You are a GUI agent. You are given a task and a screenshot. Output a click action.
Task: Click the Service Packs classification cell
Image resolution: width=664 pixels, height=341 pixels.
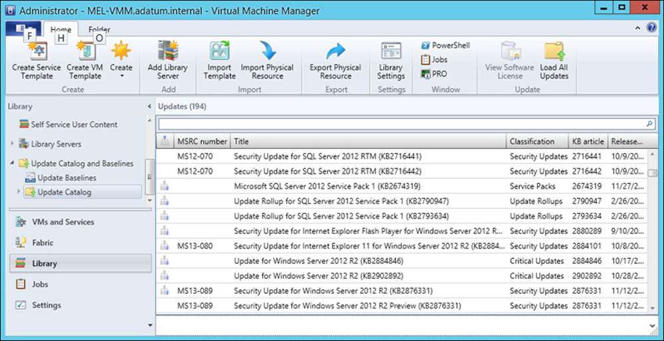pos(533,186)
